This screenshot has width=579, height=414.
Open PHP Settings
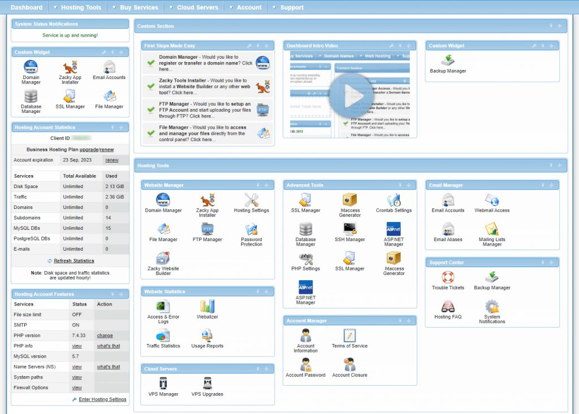click(x=305, y=263)
